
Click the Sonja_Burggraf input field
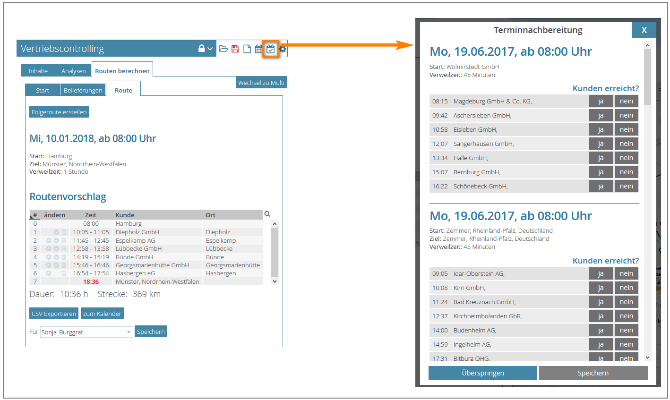(x=82, y=332)
